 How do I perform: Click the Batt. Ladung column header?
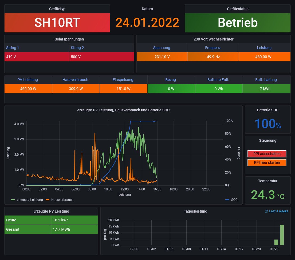point(266,80)
